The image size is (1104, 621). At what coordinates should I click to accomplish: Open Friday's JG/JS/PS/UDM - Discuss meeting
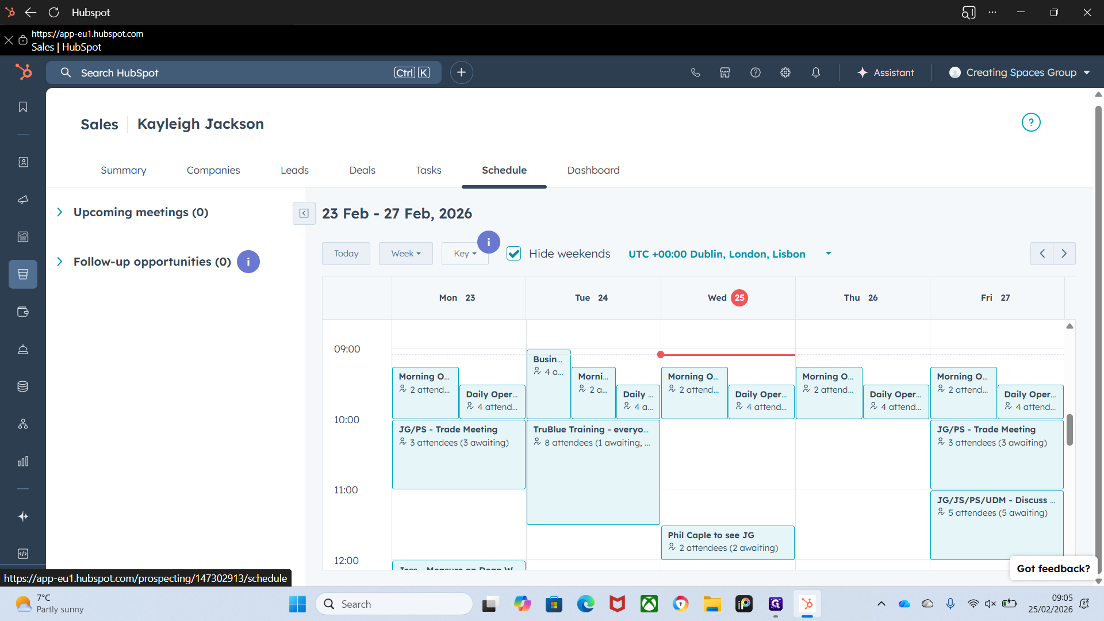point(996,524)
